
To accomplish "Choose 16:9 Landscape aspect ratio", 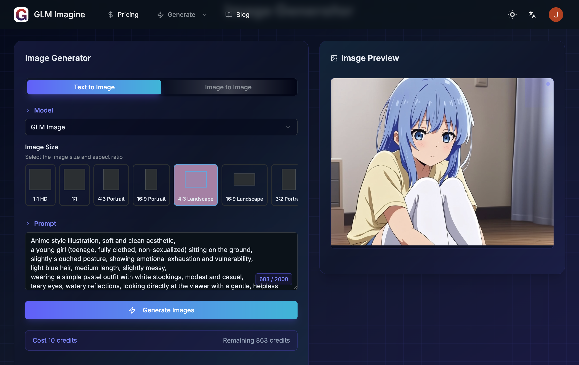I will click(244, 185).
